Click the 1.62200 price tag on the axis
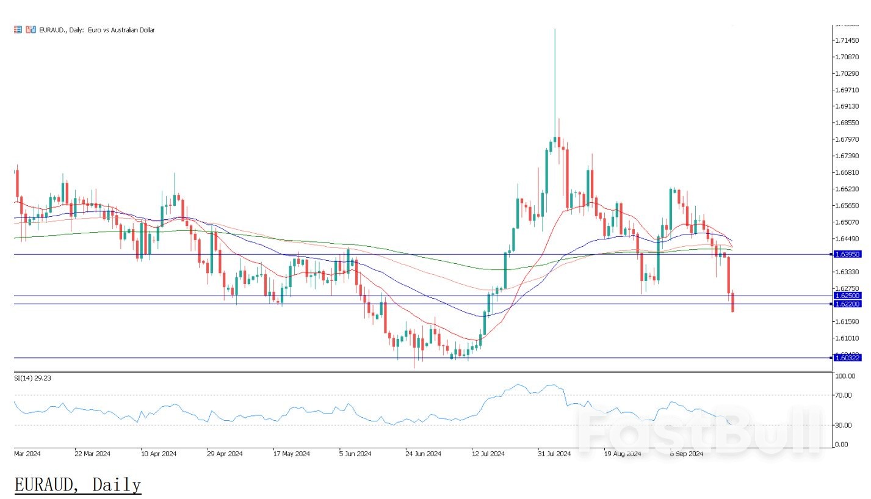871x499 pixels. 849,304
